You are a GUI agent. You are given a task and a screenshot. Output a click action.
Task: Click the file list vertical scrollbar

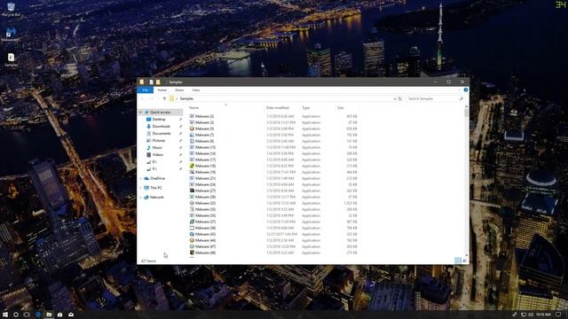pos(466,181)
